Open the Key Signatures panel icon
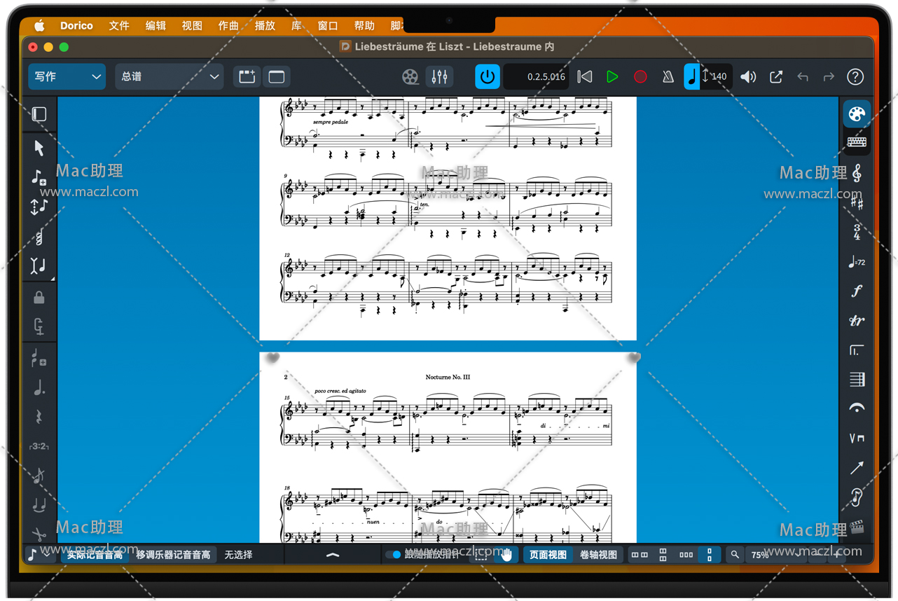898x601 pixels. tap(857, 203)
